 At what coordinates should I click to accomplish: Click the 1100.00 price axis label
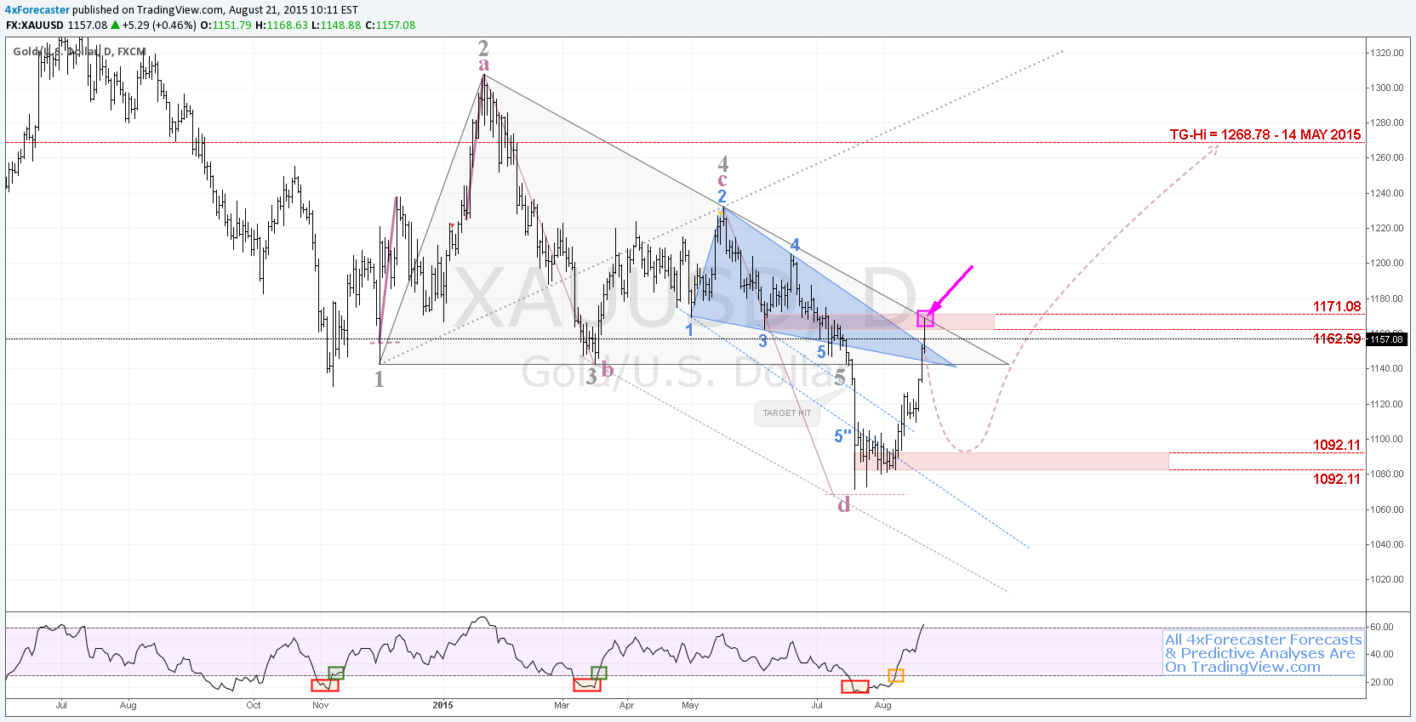(1387, 439)
